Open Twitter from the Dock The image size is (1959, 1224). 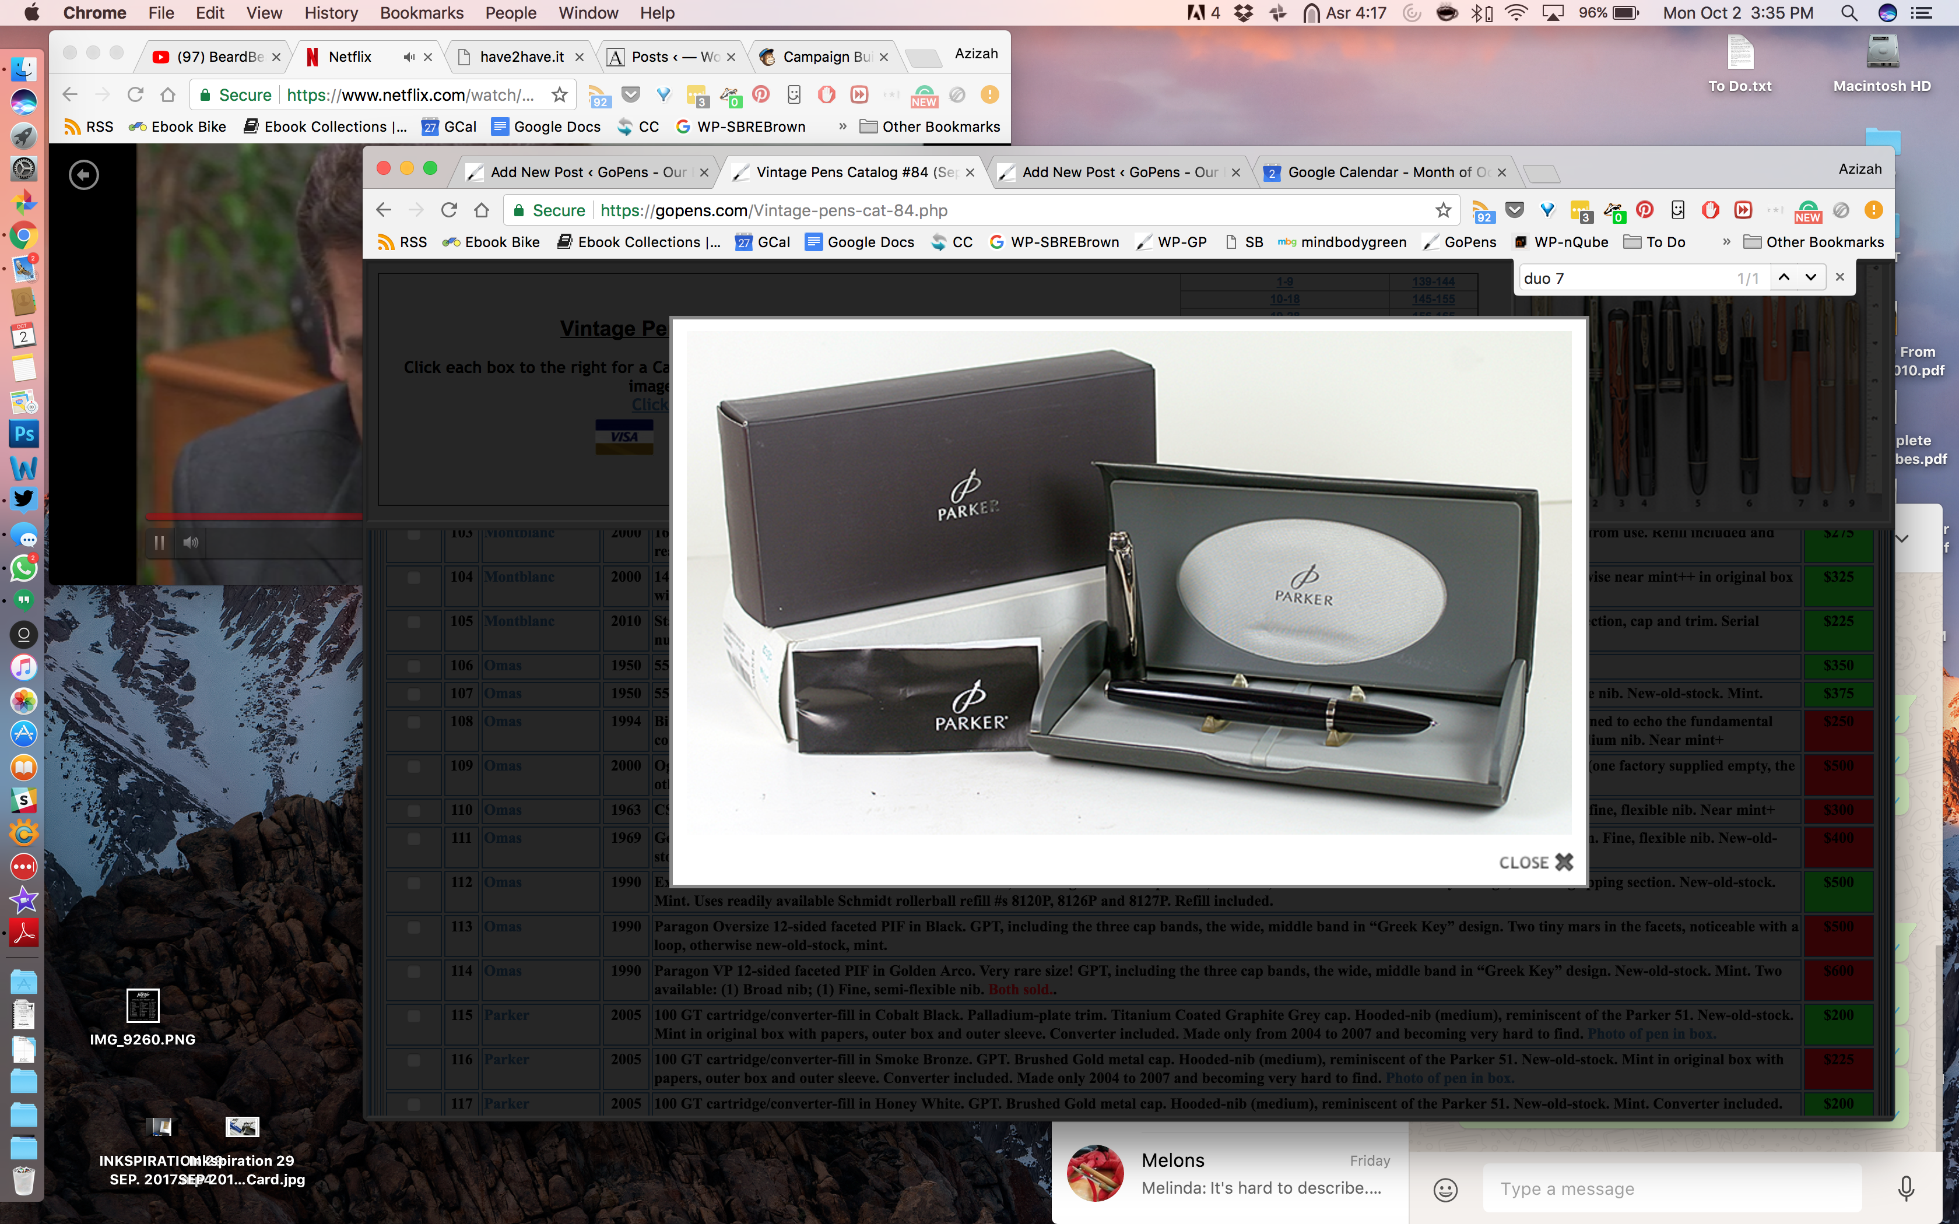(23, 500)
